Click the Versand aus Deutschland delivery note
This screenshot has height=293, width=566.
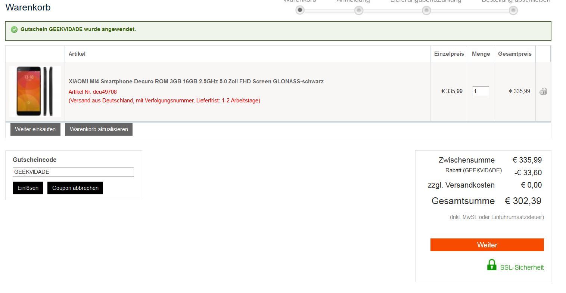[x=164, y=101]
